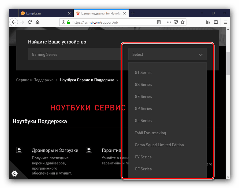Open the Драйверы и Загрузки link
The width and height of the screenshot is (239, 188).
55,150
